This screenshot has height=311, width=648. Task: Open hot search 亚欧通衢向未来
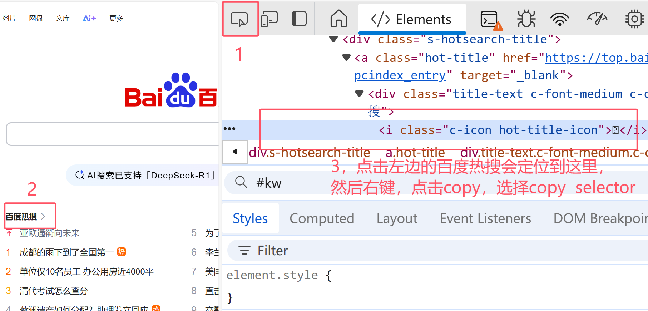[x=50, y=233]
